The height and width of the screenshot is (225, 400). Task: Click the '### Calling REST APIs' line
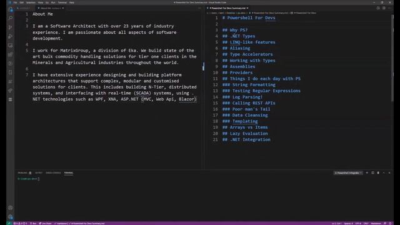point(249,103)
